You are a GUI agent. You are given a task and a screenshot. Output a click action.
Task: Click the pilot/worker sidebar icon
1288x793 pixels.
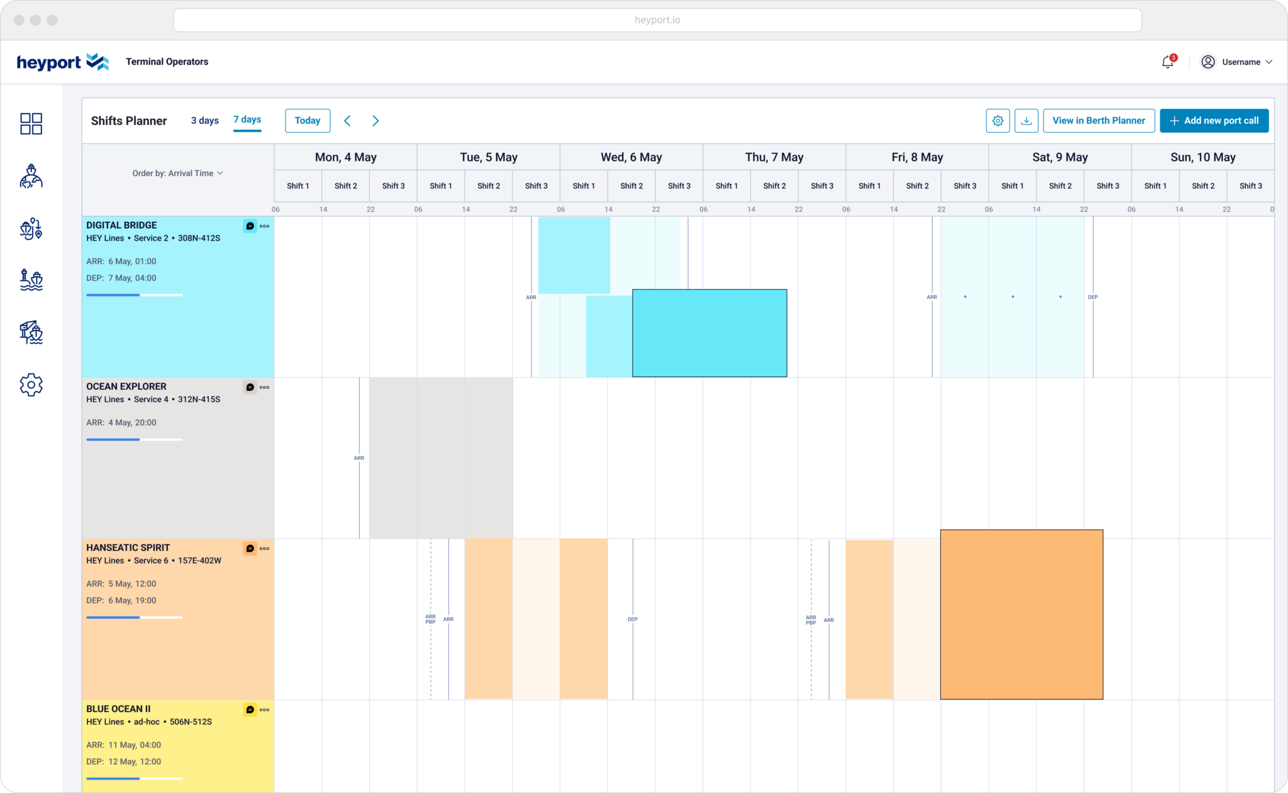pyautogui.click(x=31, y=177)
